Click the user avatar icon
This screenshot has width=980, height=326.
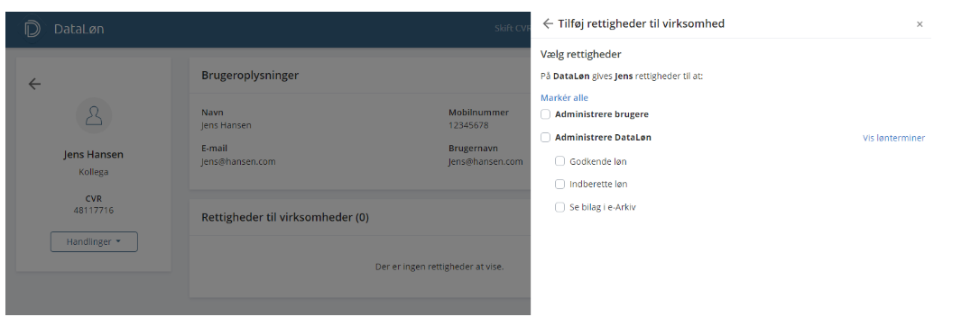point(94,116)
